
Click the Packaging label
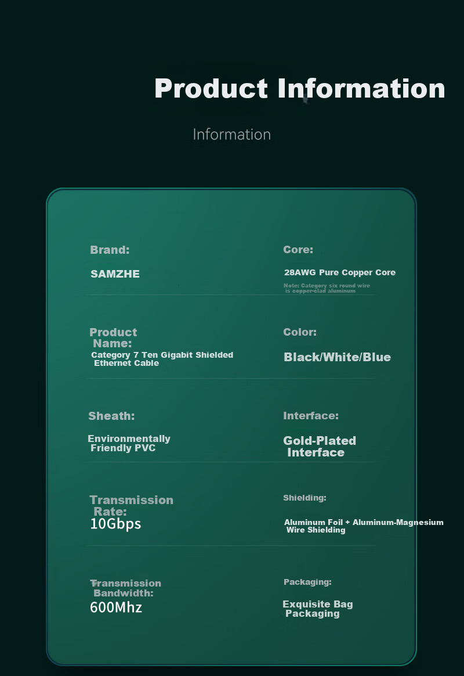pyautogui.click(x=307, y=582)
